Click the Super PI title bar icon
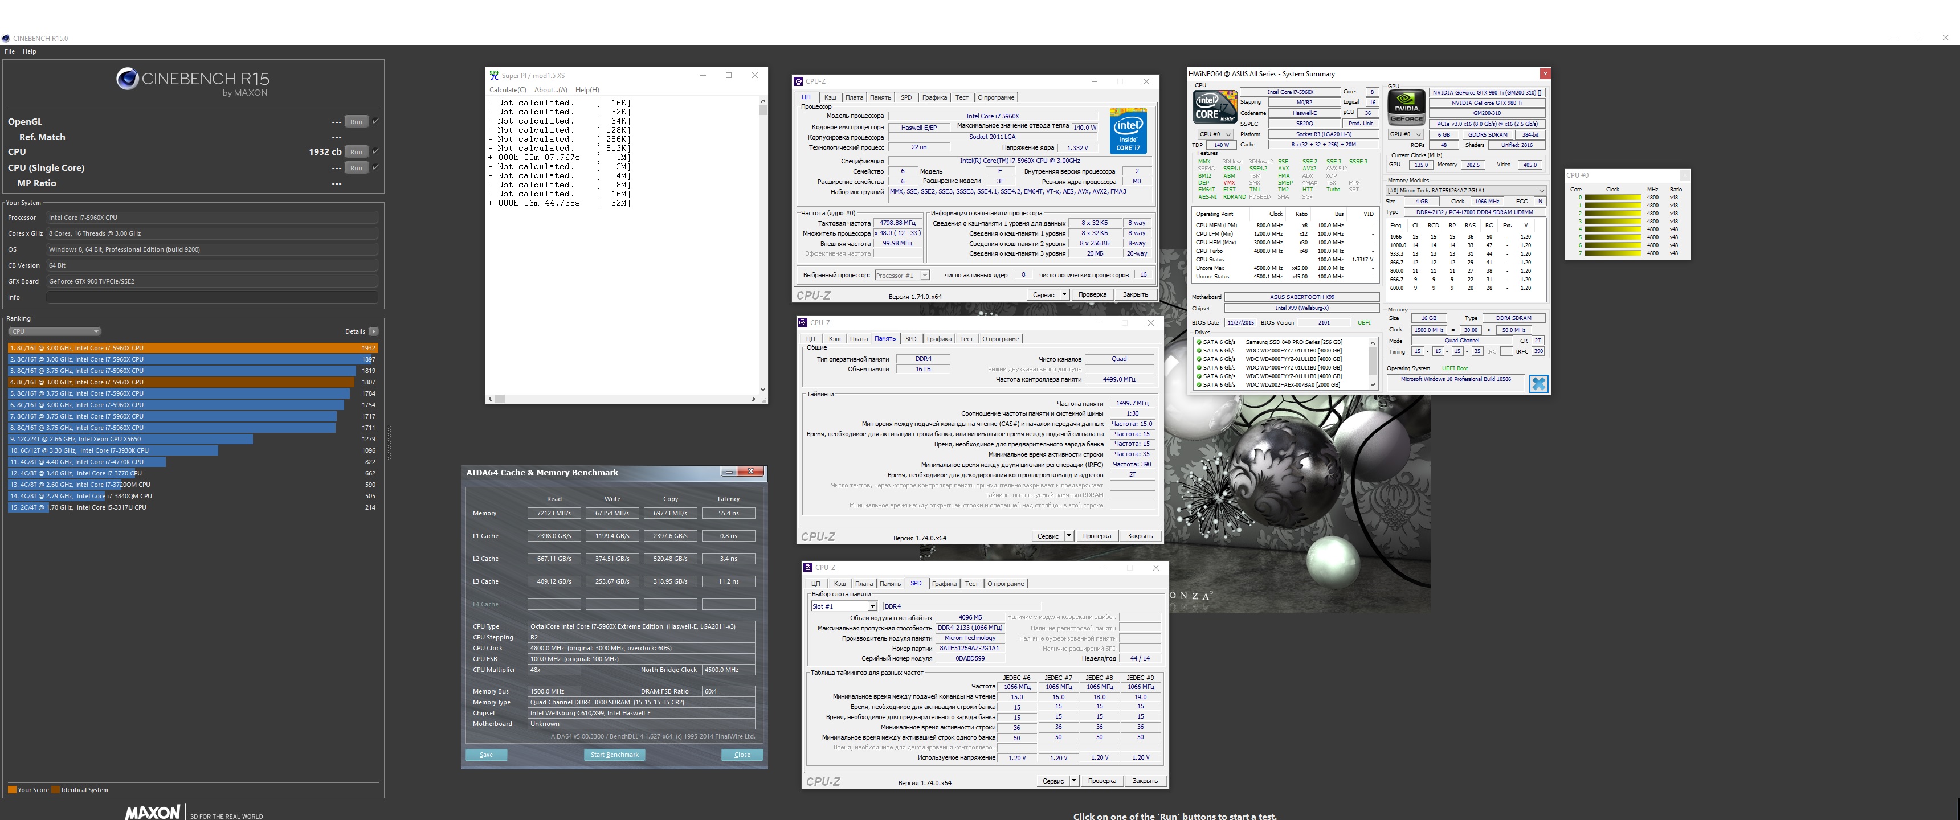Screen dimensions: 1960x820 click(x=495, y=75)
